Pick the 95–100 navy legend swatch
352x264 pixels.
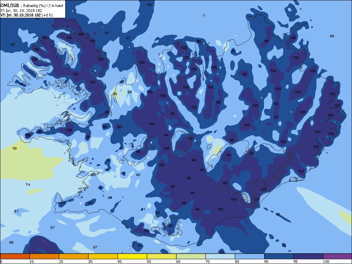[x=308, y=256]
